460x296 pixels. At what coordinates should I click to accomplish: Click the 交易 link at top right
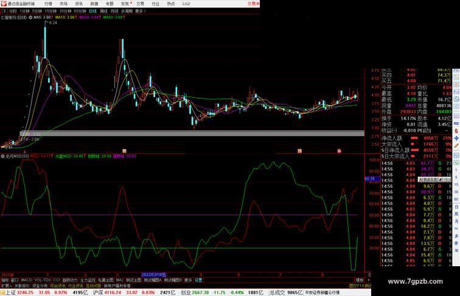click(254, 4)
